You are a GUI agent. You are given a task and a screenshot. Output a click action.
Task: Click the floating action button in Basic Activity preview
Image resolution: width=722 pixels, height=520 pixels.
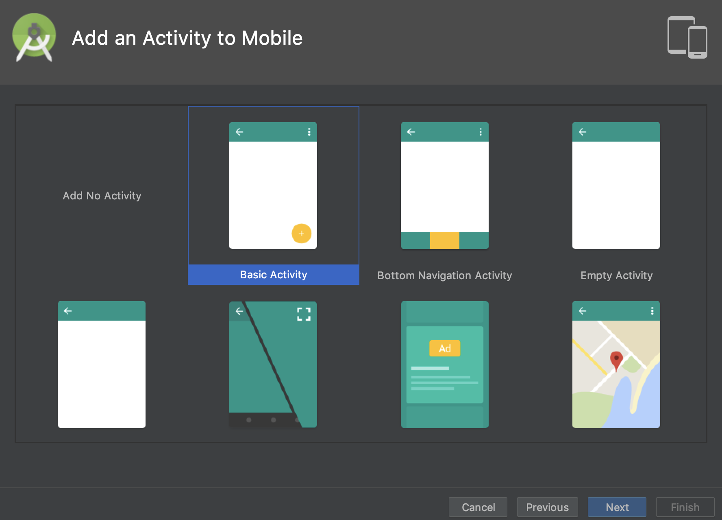click(x=301, y=234)
